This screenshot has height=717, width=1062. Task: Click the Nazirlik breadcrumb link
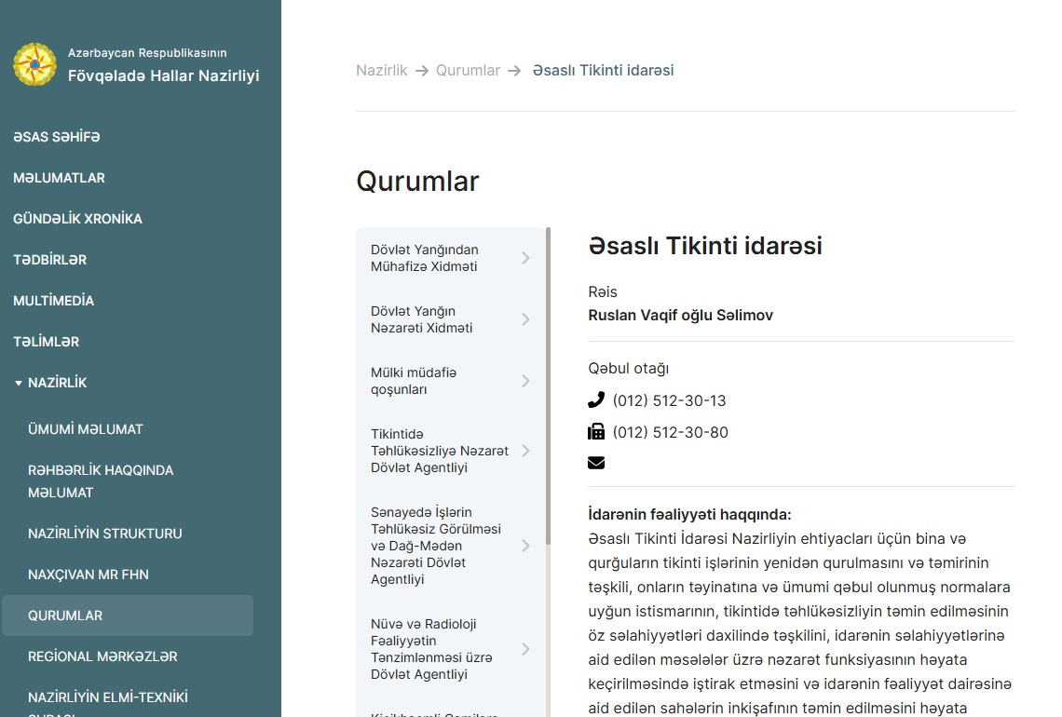pos(382,71)
